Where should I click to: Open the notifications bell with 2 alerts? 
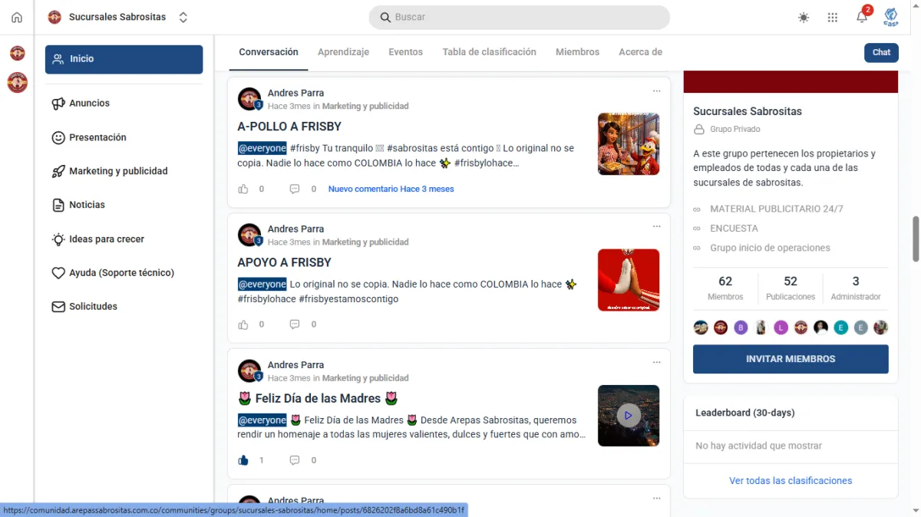click(863, 17)
